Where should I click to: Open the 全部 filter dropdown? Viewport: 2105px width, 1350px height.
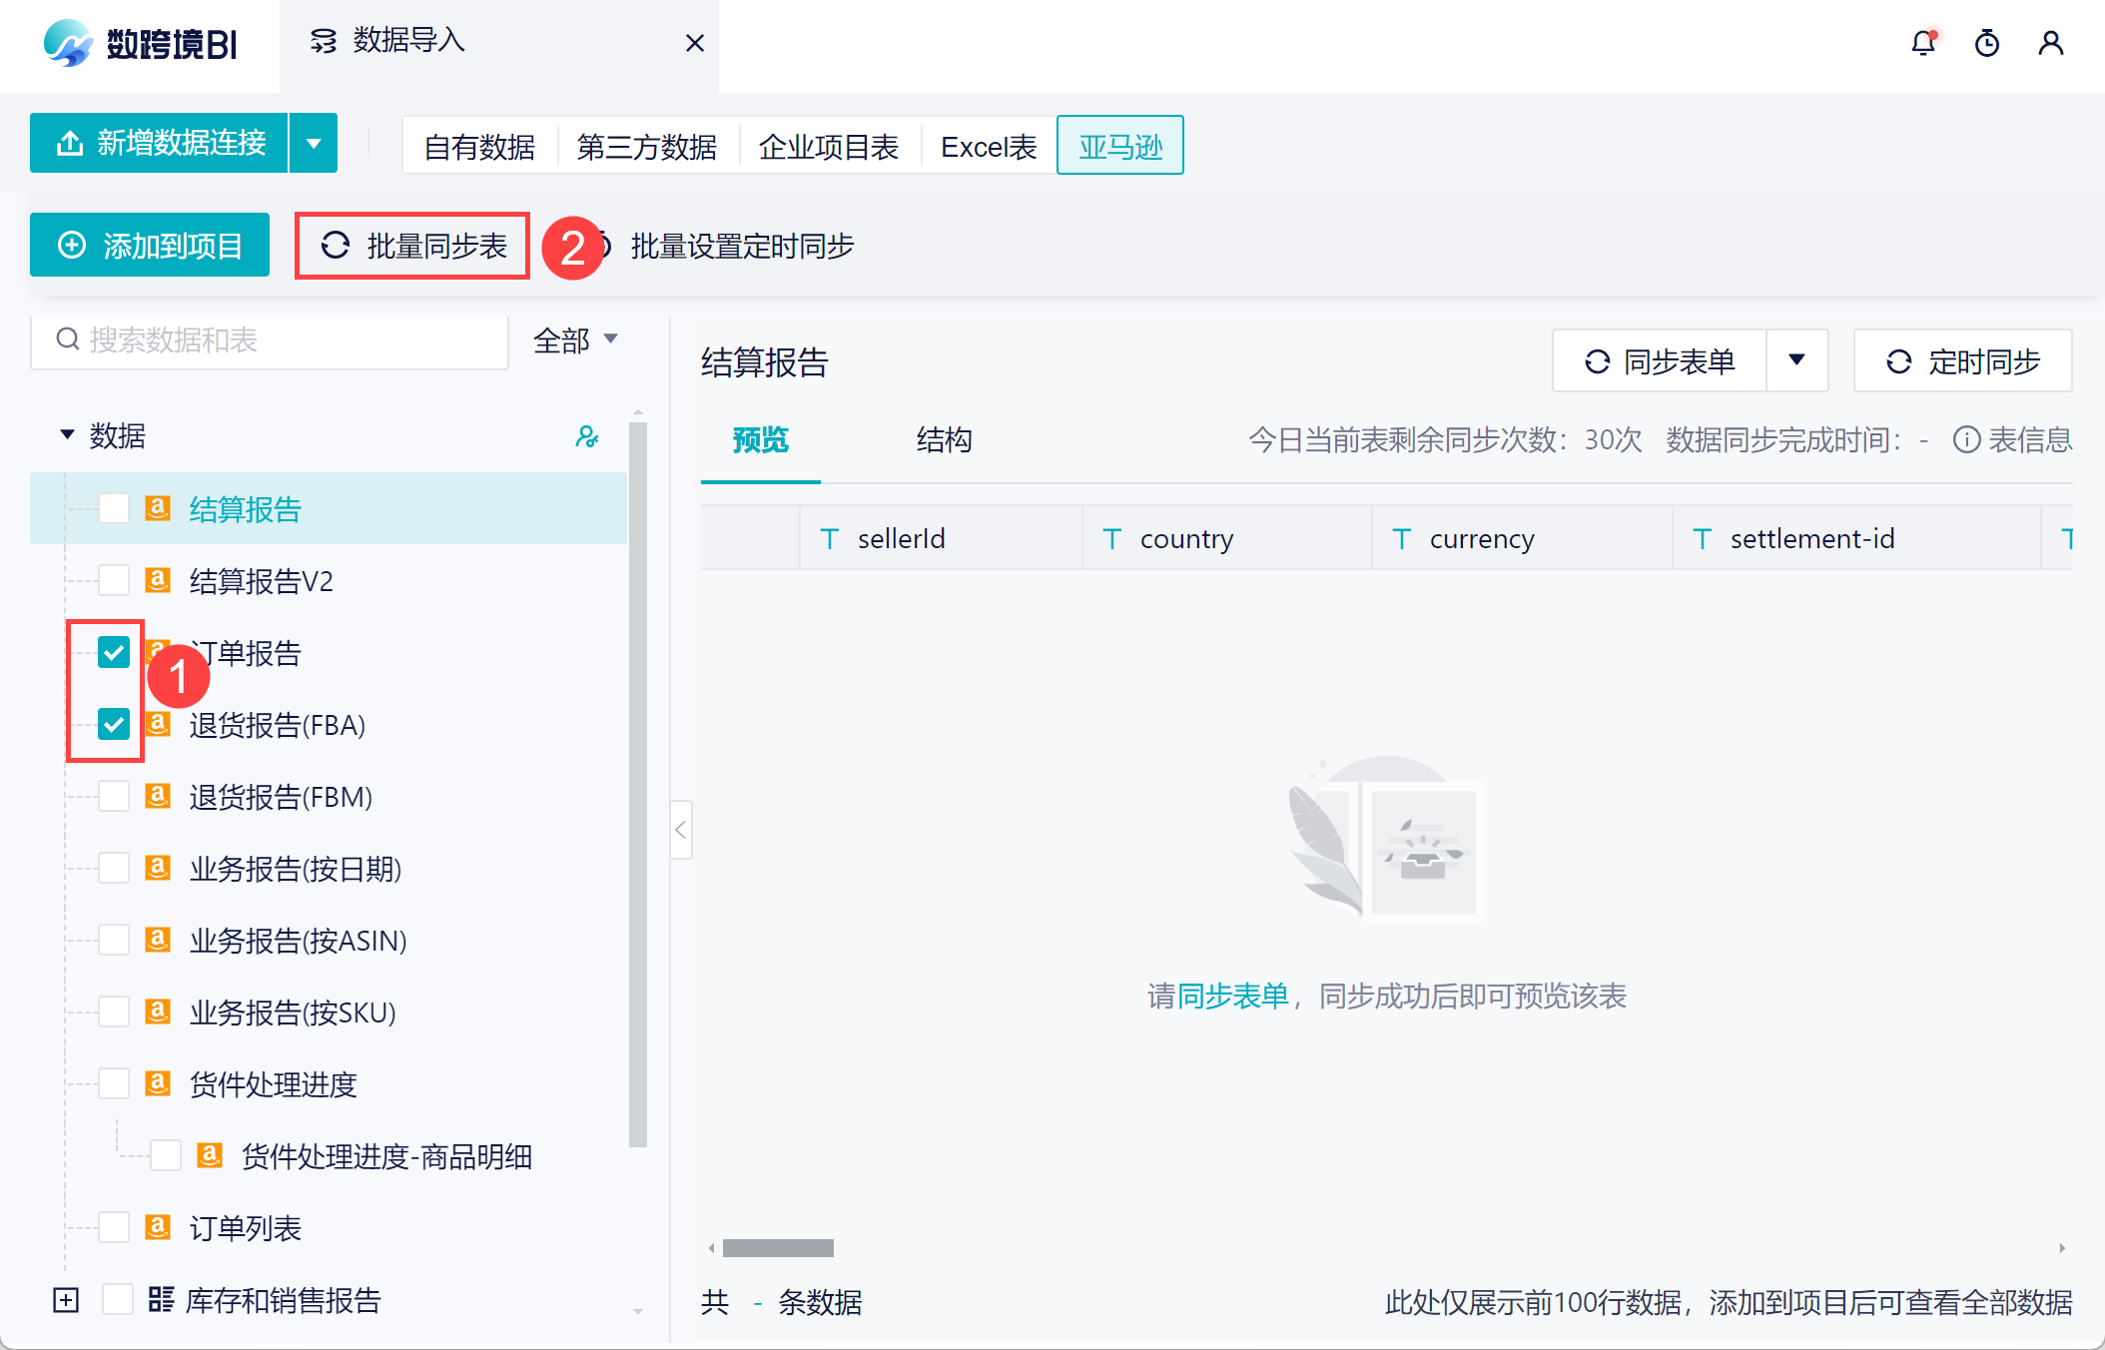click(576, 340)
